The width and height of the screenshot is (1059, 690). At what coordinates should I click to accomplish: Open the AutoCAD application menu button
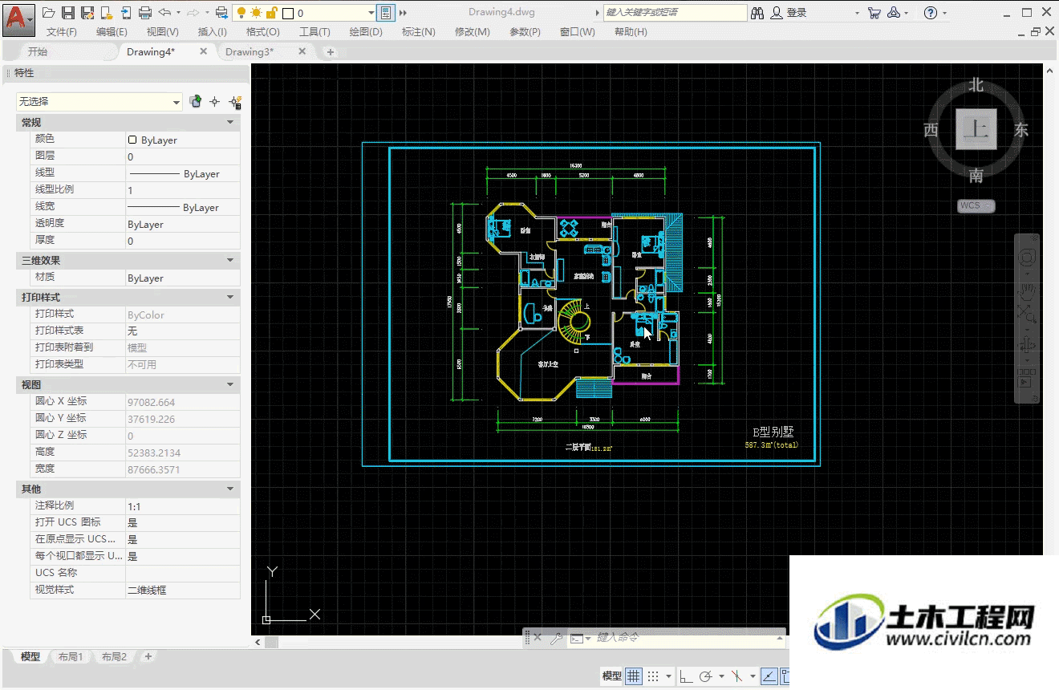[x=18, y=18]
